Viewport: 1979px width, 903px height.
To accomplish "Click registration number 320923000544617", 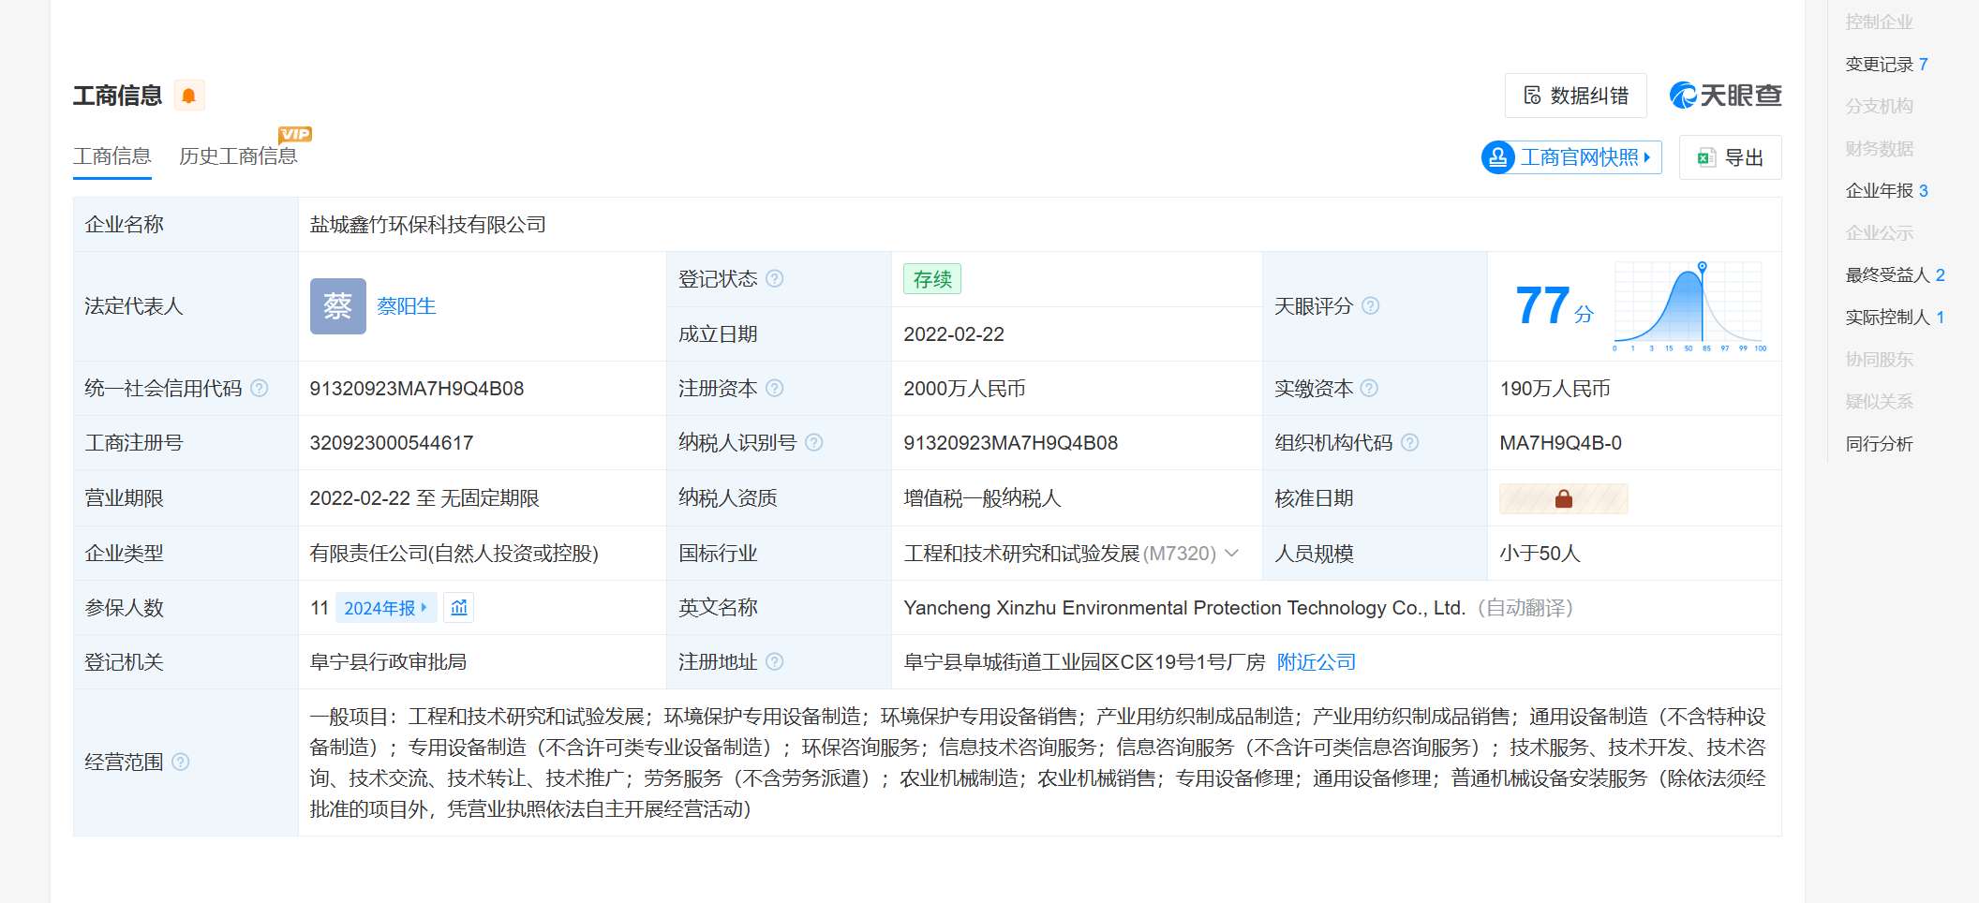I will [x=392, y=443].
